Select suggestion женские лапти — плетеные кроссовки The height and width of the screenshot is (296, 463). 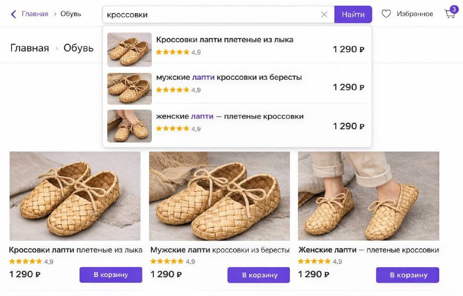(230, 116)
